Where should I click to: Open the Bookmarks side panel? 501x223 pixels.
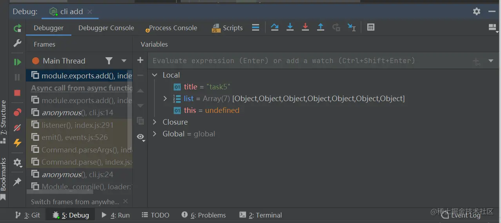4,178
